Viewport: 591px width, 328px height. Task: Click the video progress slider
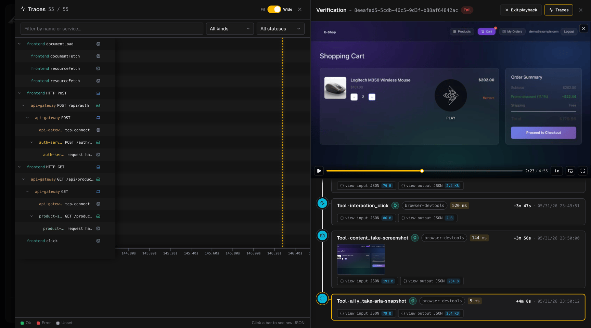(424, 171)
